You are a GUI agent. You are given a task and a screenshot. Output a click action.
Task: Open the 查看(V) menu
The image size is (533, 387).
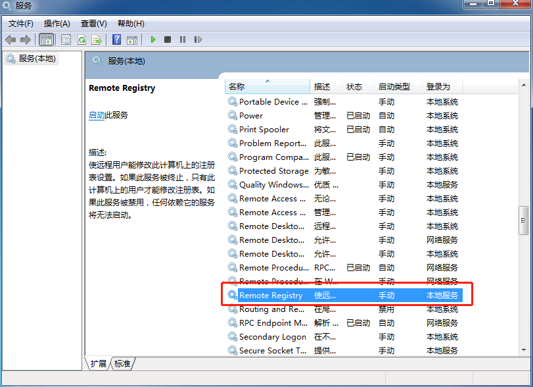[x=93, y=24]
